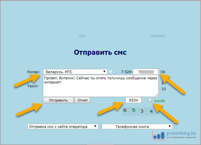
Task: Click the OK label next to number
Action: pyautogui.click(x=163, y=72)
